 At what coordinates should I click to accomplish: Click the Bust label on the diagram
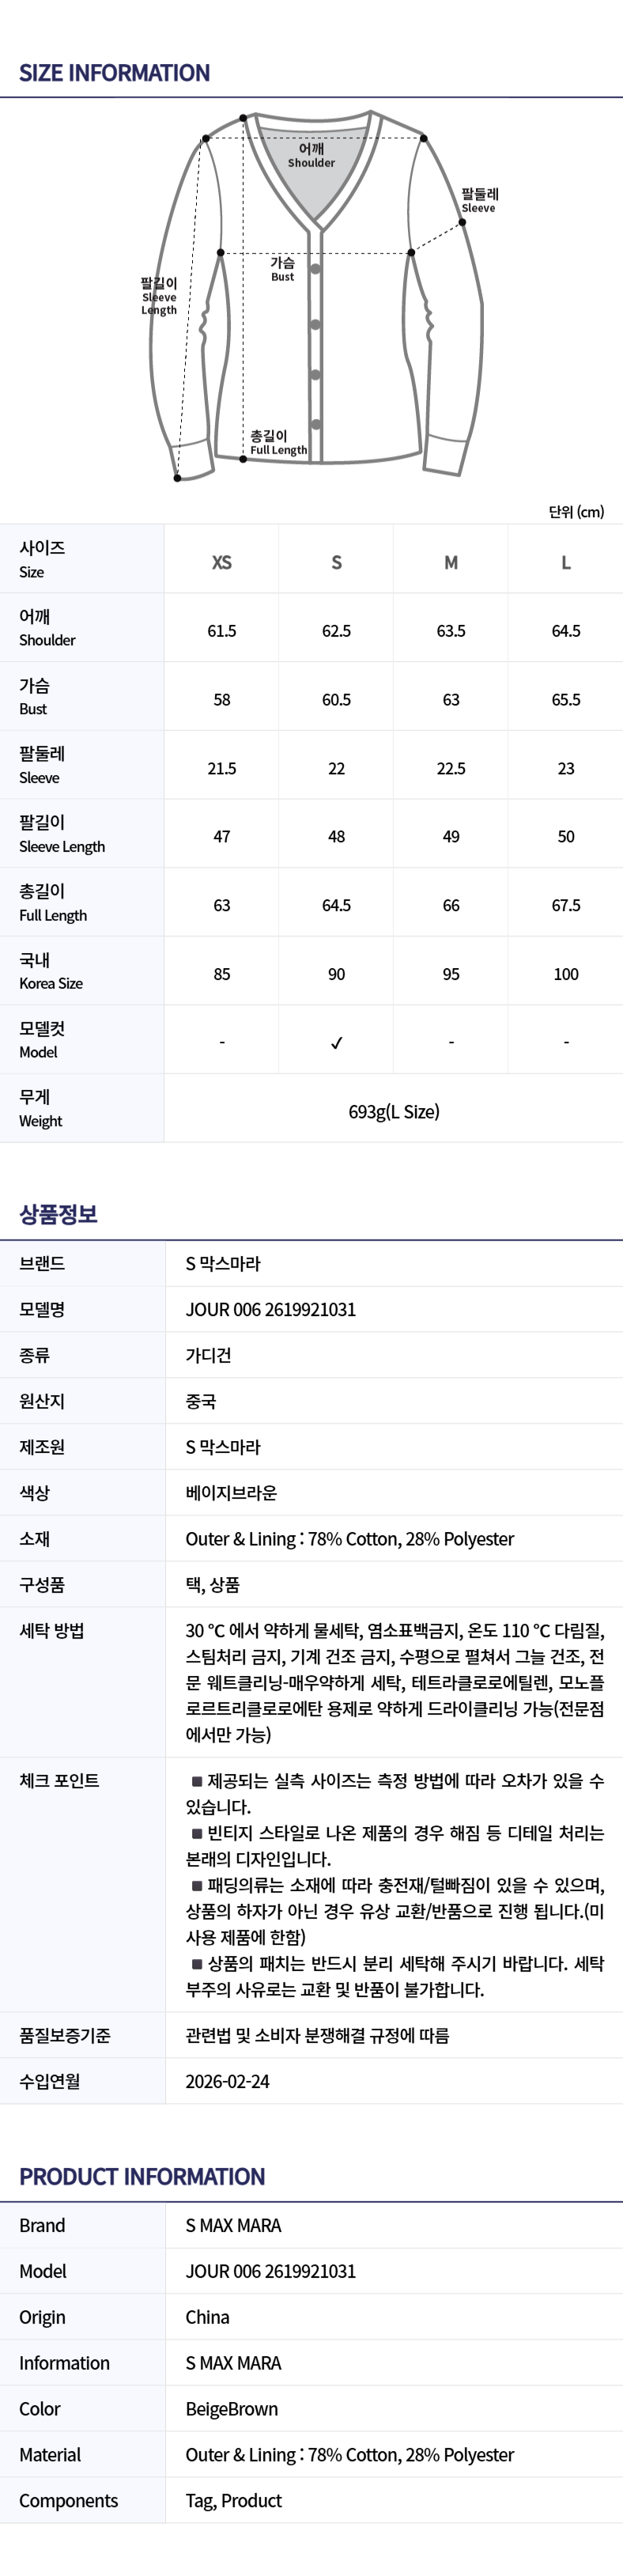[x=282, y=268]
